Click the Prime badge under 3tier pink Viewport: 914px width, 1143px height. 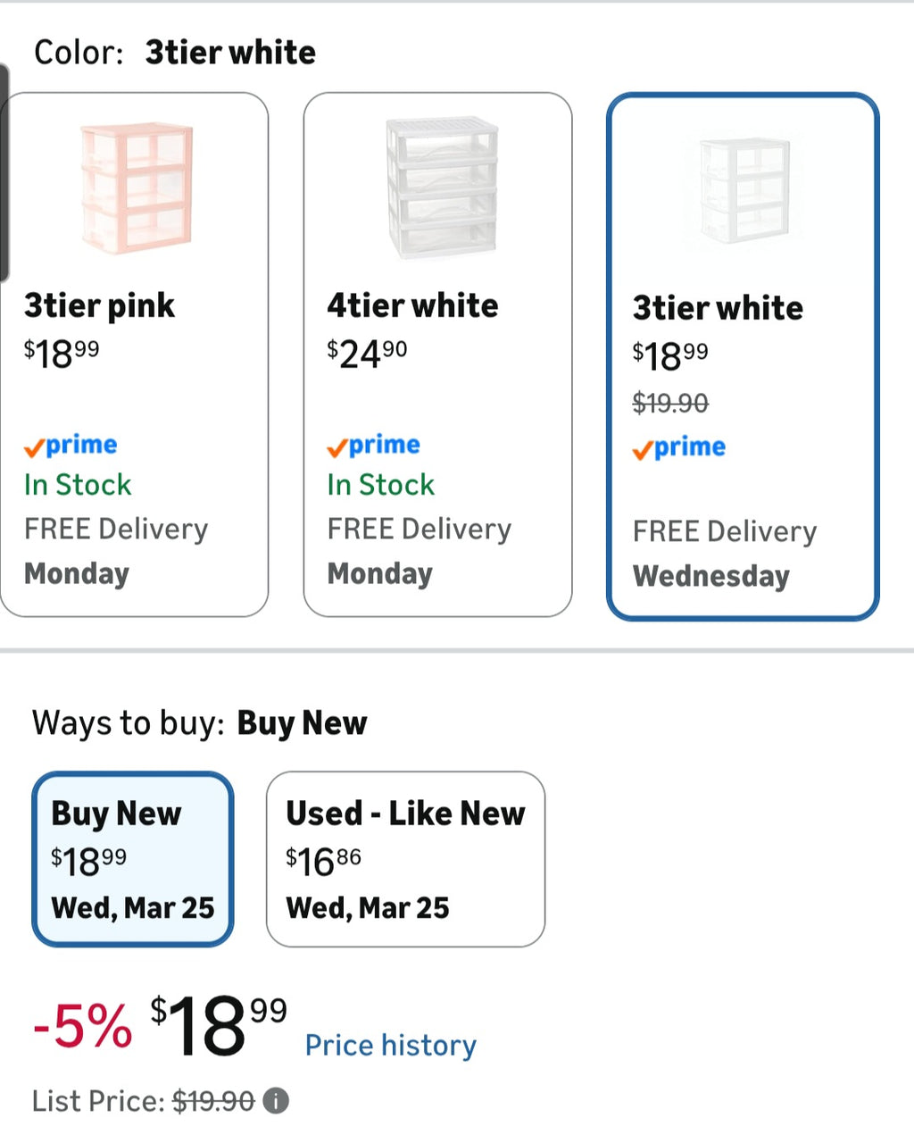(x=70, y=444)
